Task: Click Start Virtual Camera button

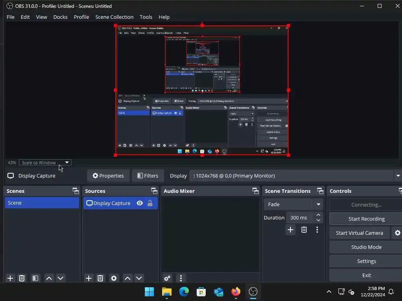Action: (x=360, y=233)
